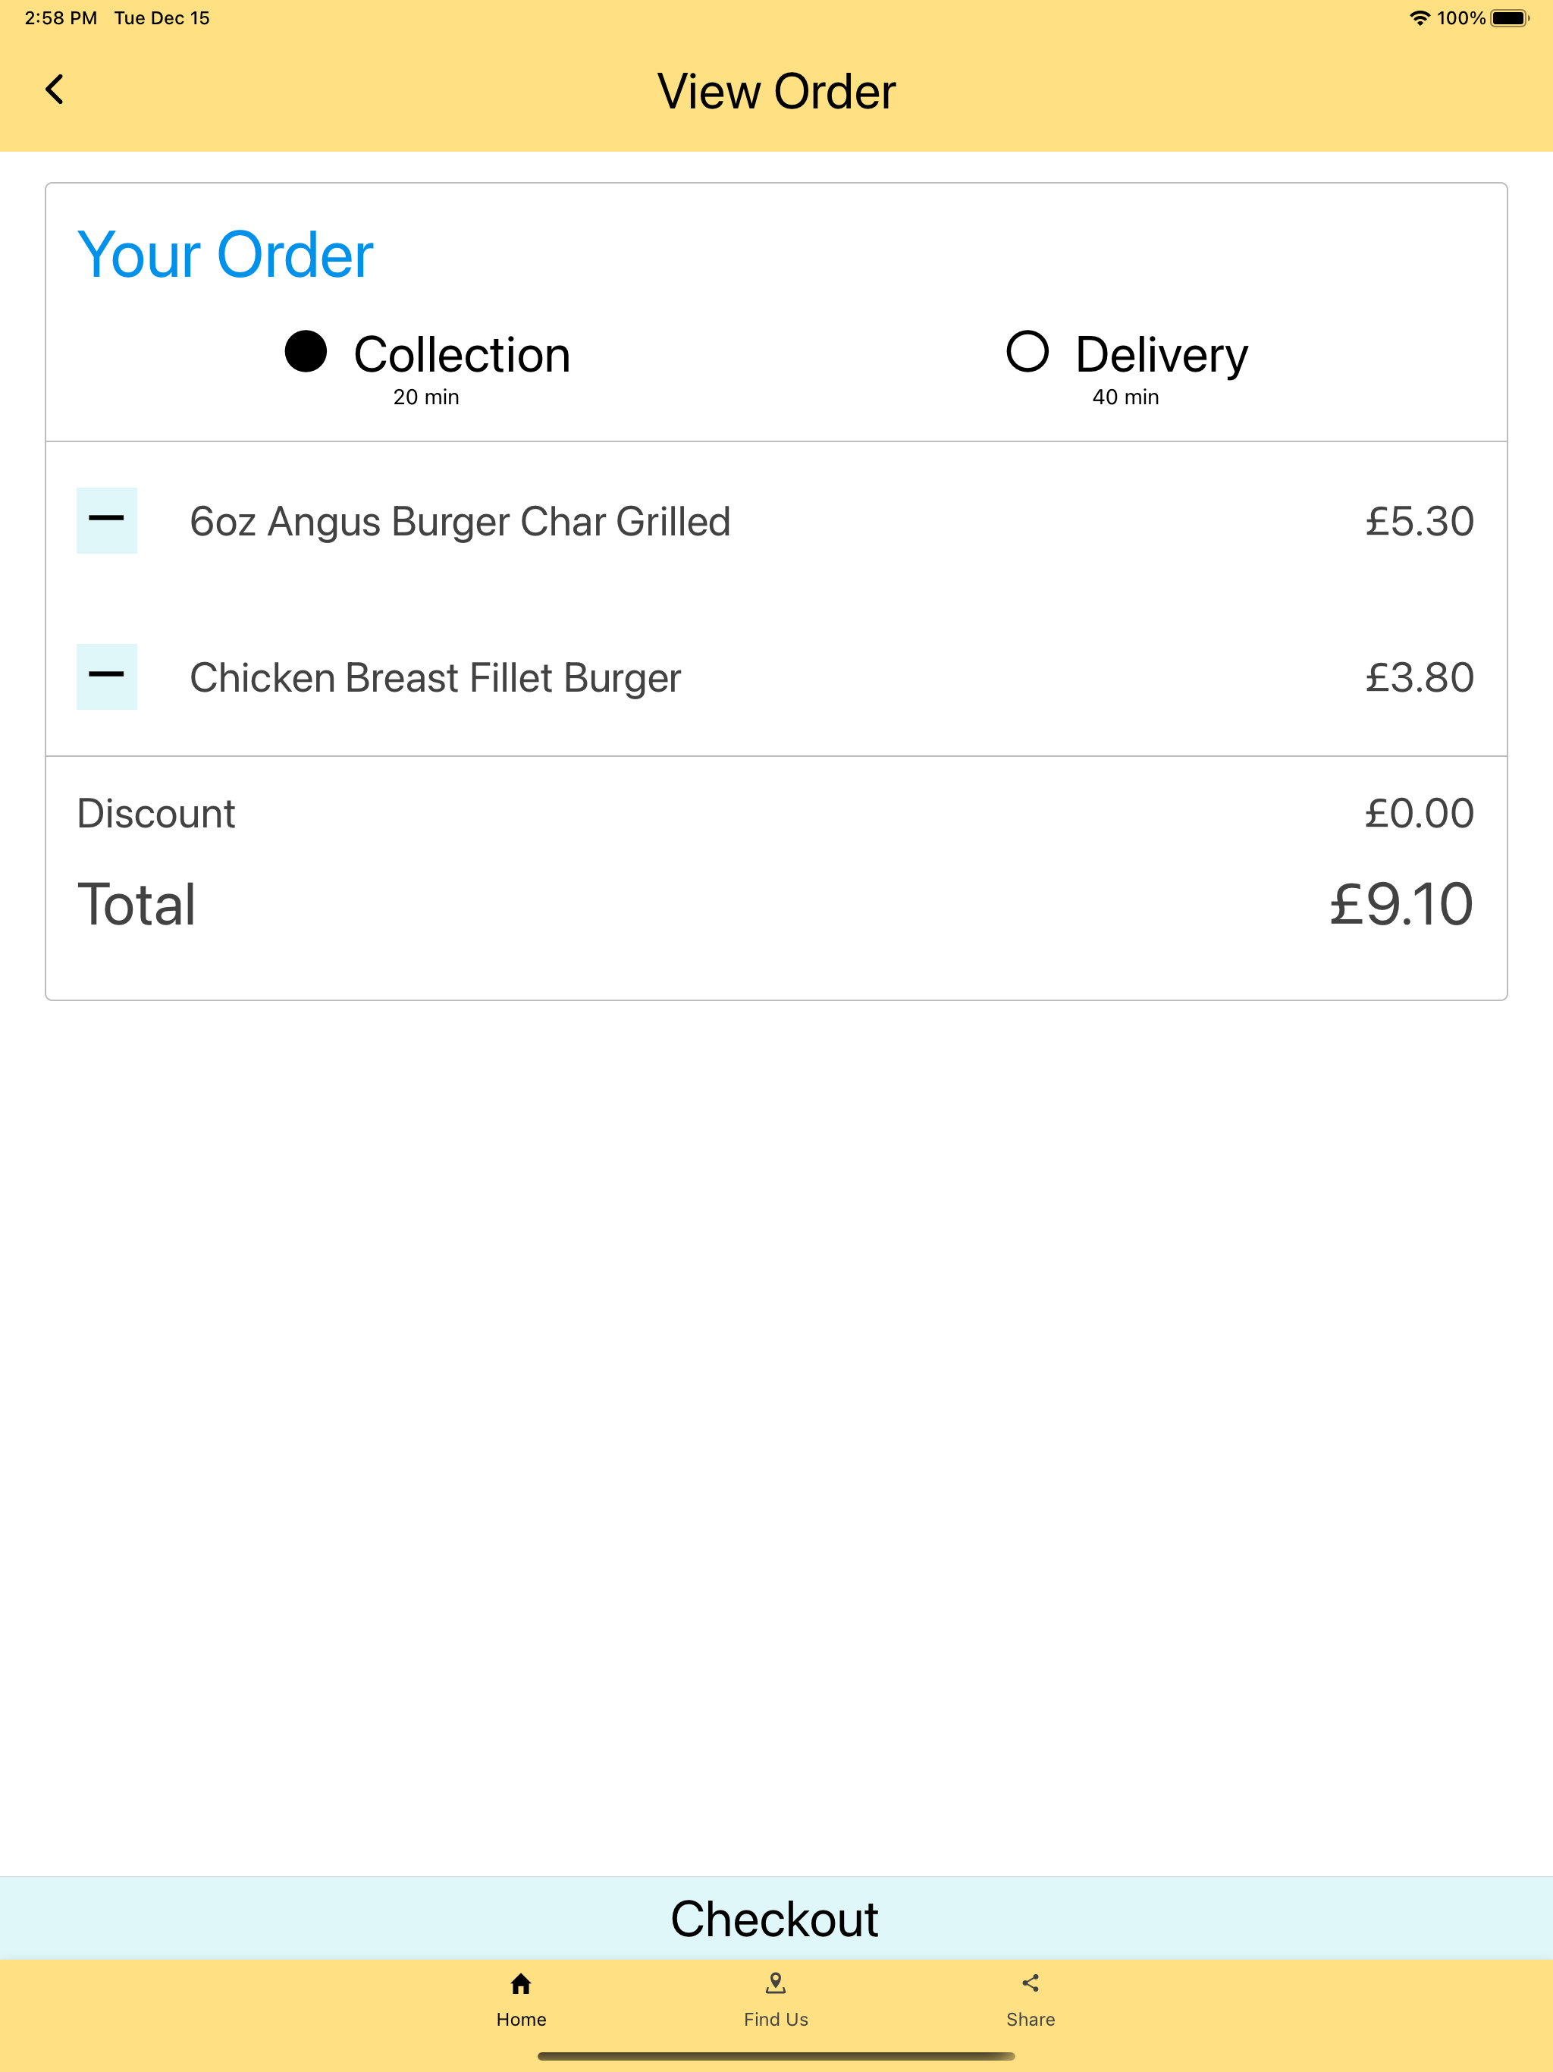1553x2072 pixels.
Task: Click the £5.30 price of Angus Burger
Action: (1419, 522)
